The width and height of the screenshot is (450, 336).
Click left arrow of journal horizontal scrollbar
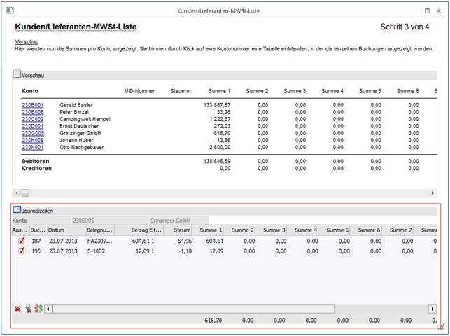48,308
